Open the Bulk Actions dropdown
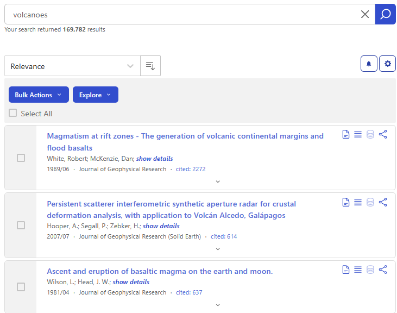The image size is (397, 313). (x=39, y=95)
